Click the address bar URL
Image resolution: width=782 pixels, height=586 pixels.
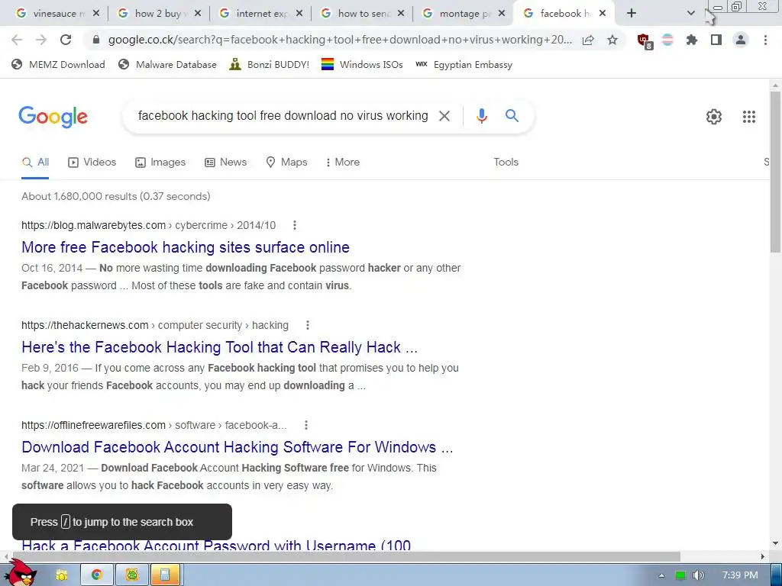coord(340,40)
